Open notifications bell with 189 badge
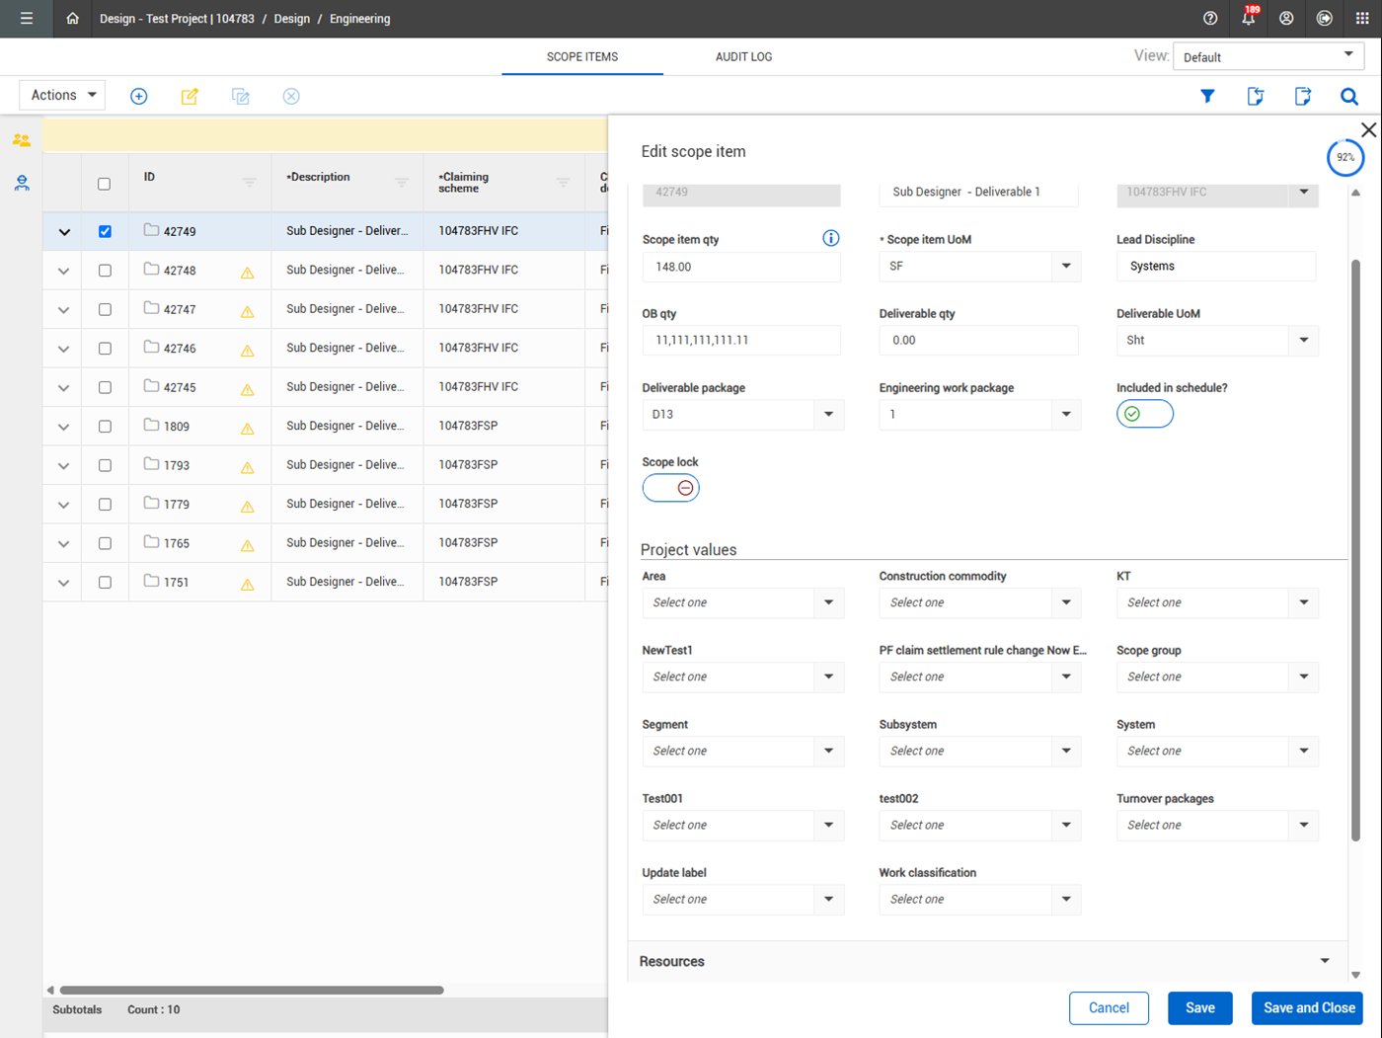This screenshot has width=1382, height=1038. pyautogui.click(x=1248, y=19)
